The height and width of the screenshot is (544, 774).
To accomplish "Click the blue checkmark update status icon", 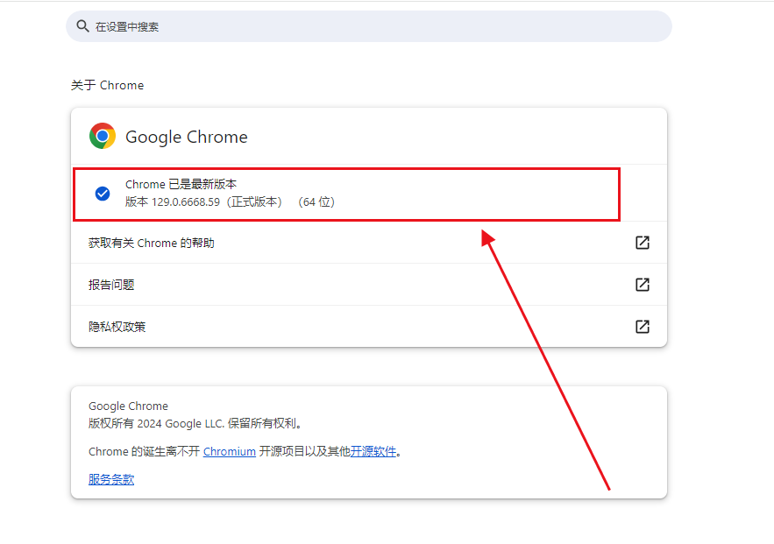I will click(x=103, y=194).
